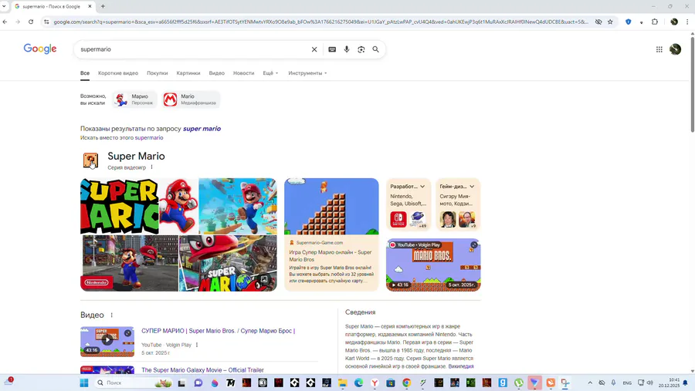The image size is (695, 391).
Task: View site information icon in address bar
Action: point(46,22)
